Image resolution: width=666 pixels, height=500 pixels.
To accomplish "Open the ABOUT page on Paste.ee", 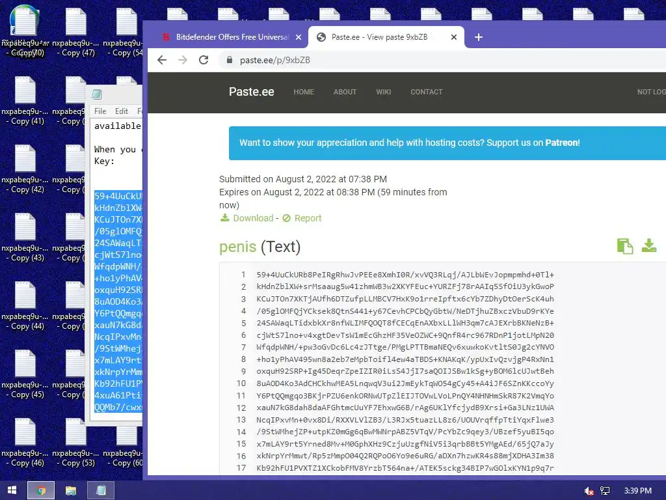I will coord(345,92).
